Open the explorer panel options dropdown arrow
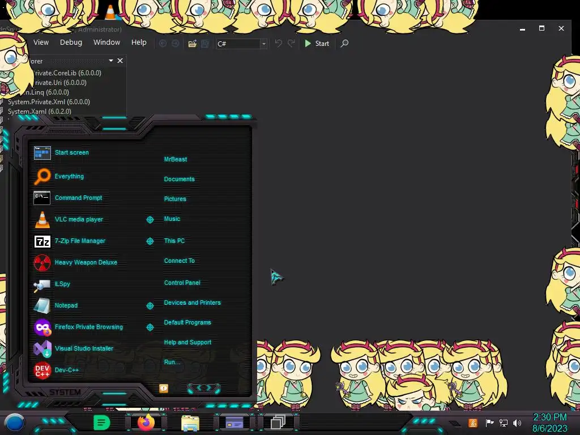Screen dimensions: 580x435 pyautogui.click(x=111, y=60)
